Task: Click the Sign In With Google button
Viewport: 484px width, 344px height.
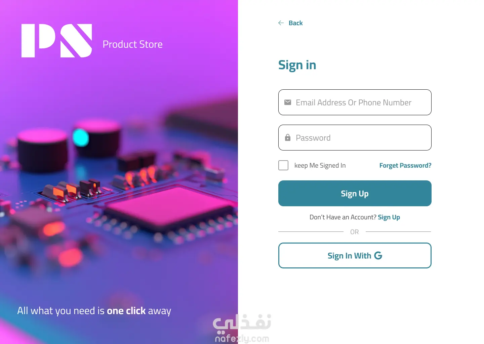Action: 355,256
